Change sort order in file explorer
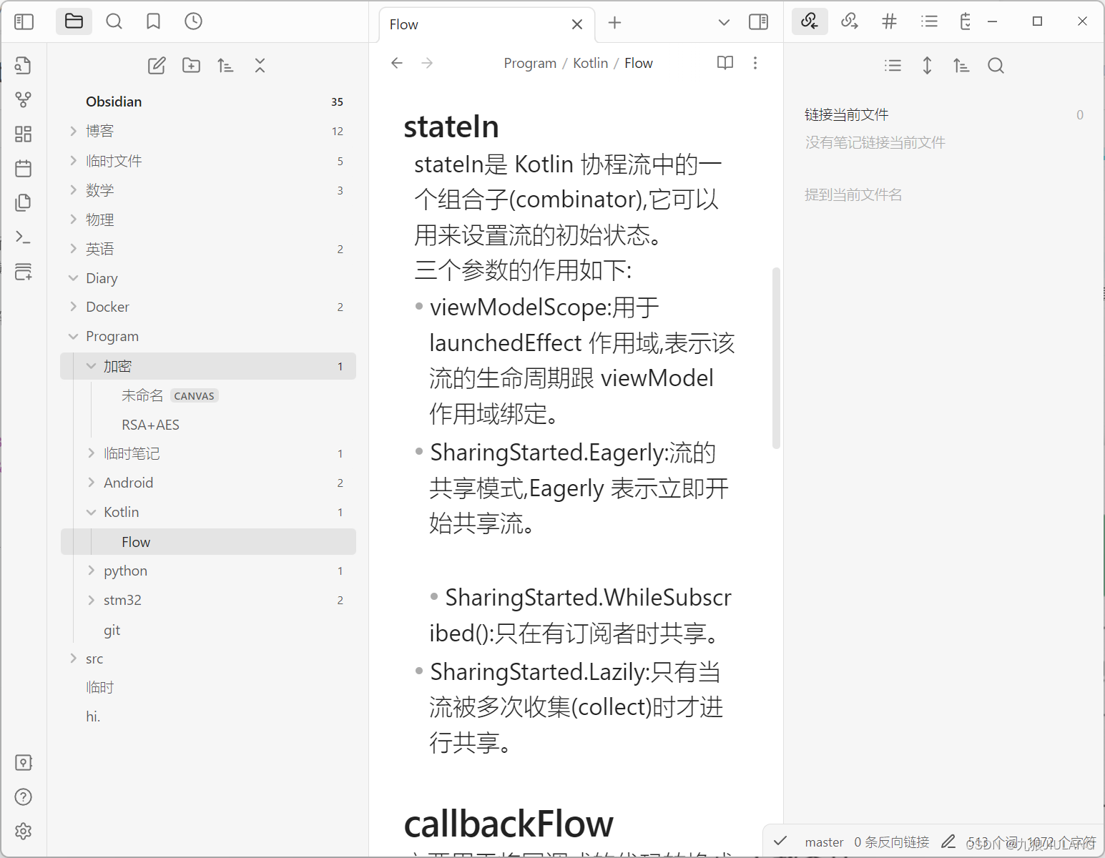Viewport: 1105px width, 858px height. 225,66
